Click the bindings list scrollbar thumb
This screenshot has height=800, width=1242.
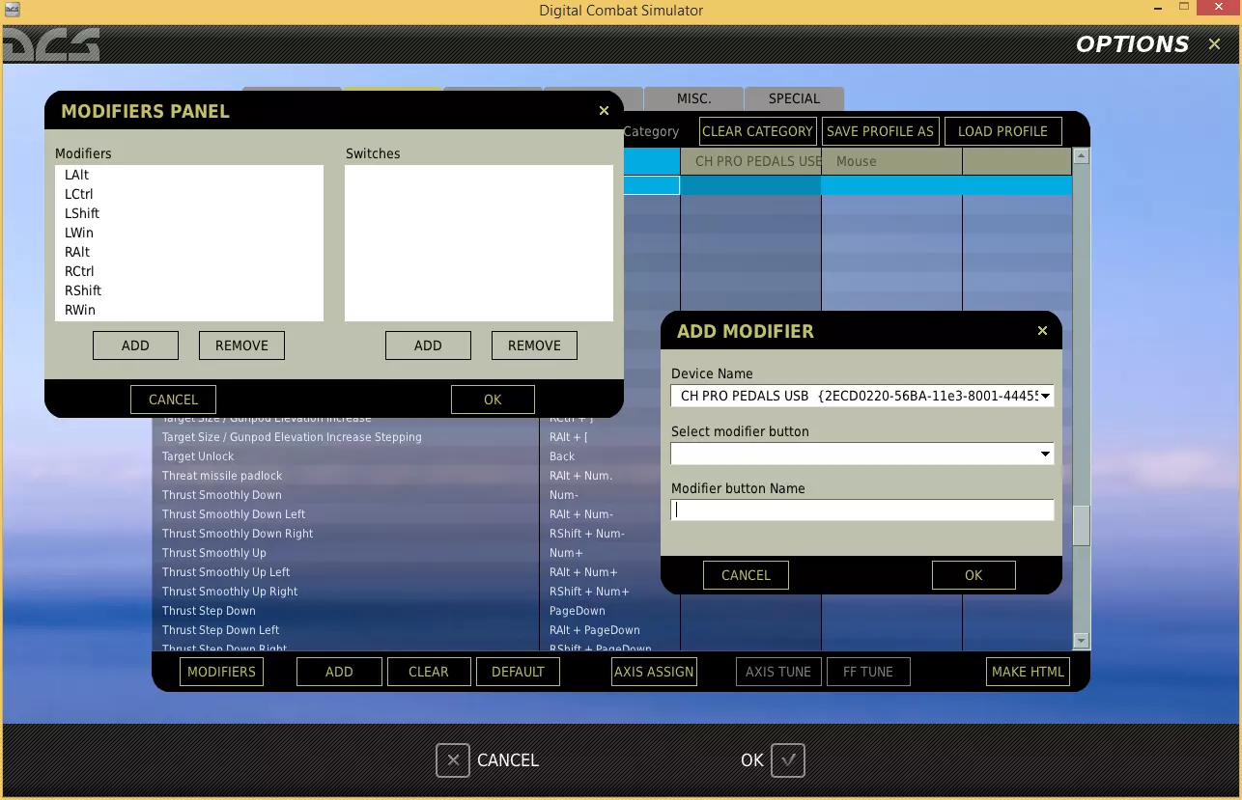(1082, 526)
